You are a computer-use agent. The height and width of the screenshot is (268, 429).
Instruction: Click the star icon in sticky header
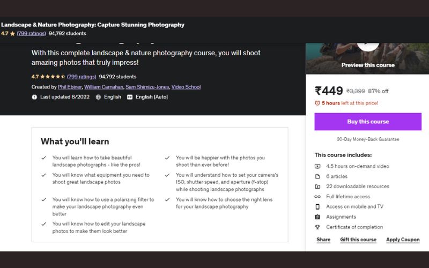pos(12,34)
